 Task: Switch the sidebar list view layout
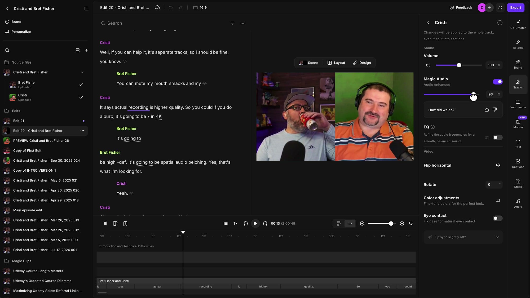(77, 50)
